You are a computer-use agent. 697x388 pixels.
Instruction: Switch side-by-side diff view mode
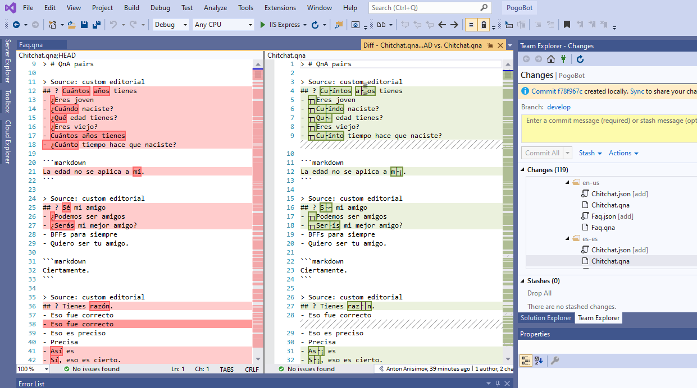click(x=382, y=24)
